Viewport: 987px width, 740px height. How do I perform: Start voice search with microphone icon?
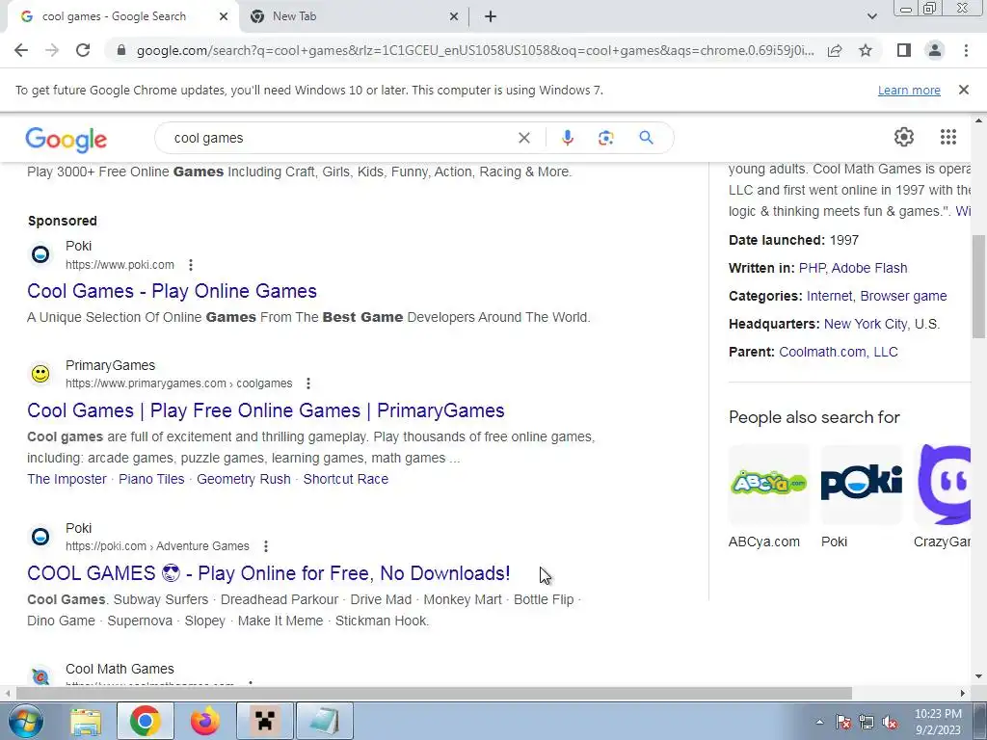567,138
